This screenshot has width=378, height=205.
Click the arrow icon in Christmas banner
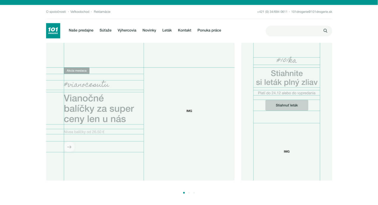pyautogui.click(x=69, y=147)
